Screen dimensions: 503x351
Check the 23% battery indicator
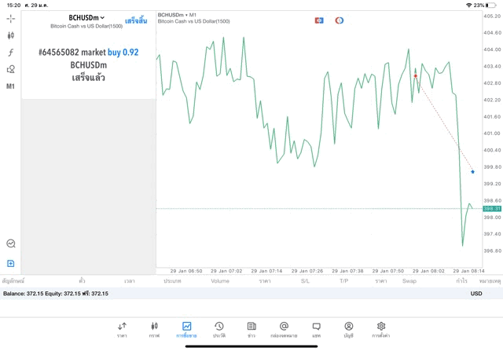tap(485, 5)
